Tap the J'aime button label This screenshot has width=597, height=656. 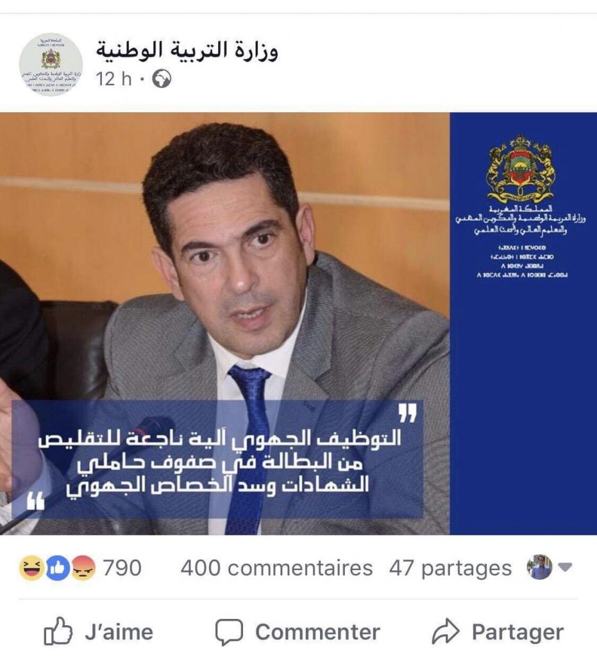(119, 632)
